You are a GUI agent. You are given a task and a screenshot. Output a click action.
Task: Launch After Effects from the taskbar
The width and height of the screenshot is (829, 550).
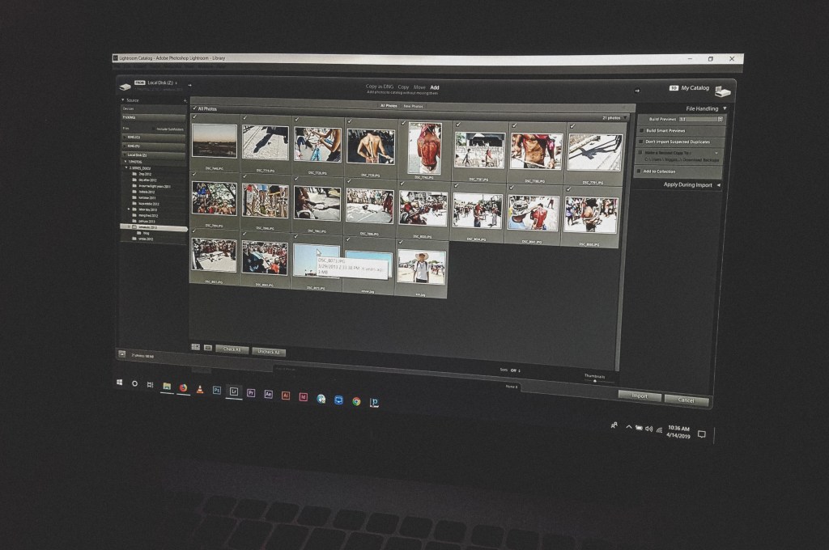click(268, 394)
